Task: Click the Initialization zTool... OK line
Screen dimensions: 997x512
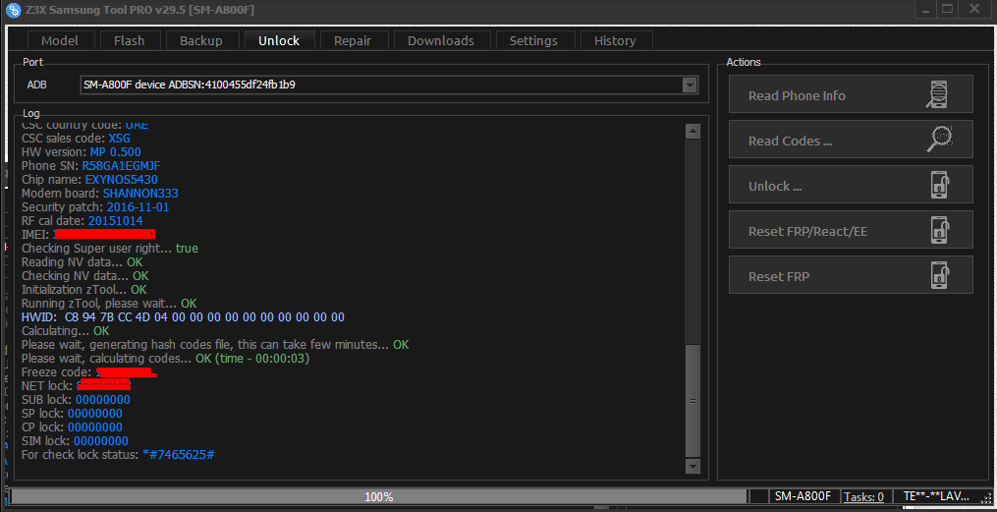Action: tap(83, 289)
